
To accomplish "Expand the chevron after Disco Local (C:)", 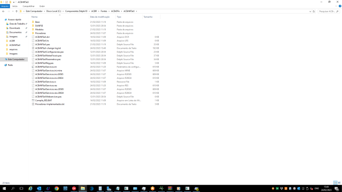I will (x=63, y=11).
